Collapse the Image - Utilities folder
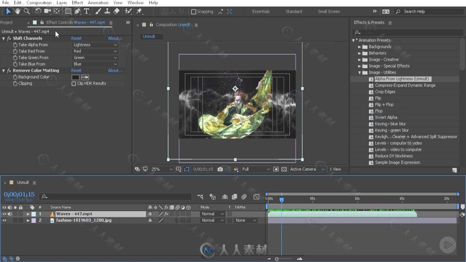This screenshot has width=466, height=262. [x=359, y=72]
